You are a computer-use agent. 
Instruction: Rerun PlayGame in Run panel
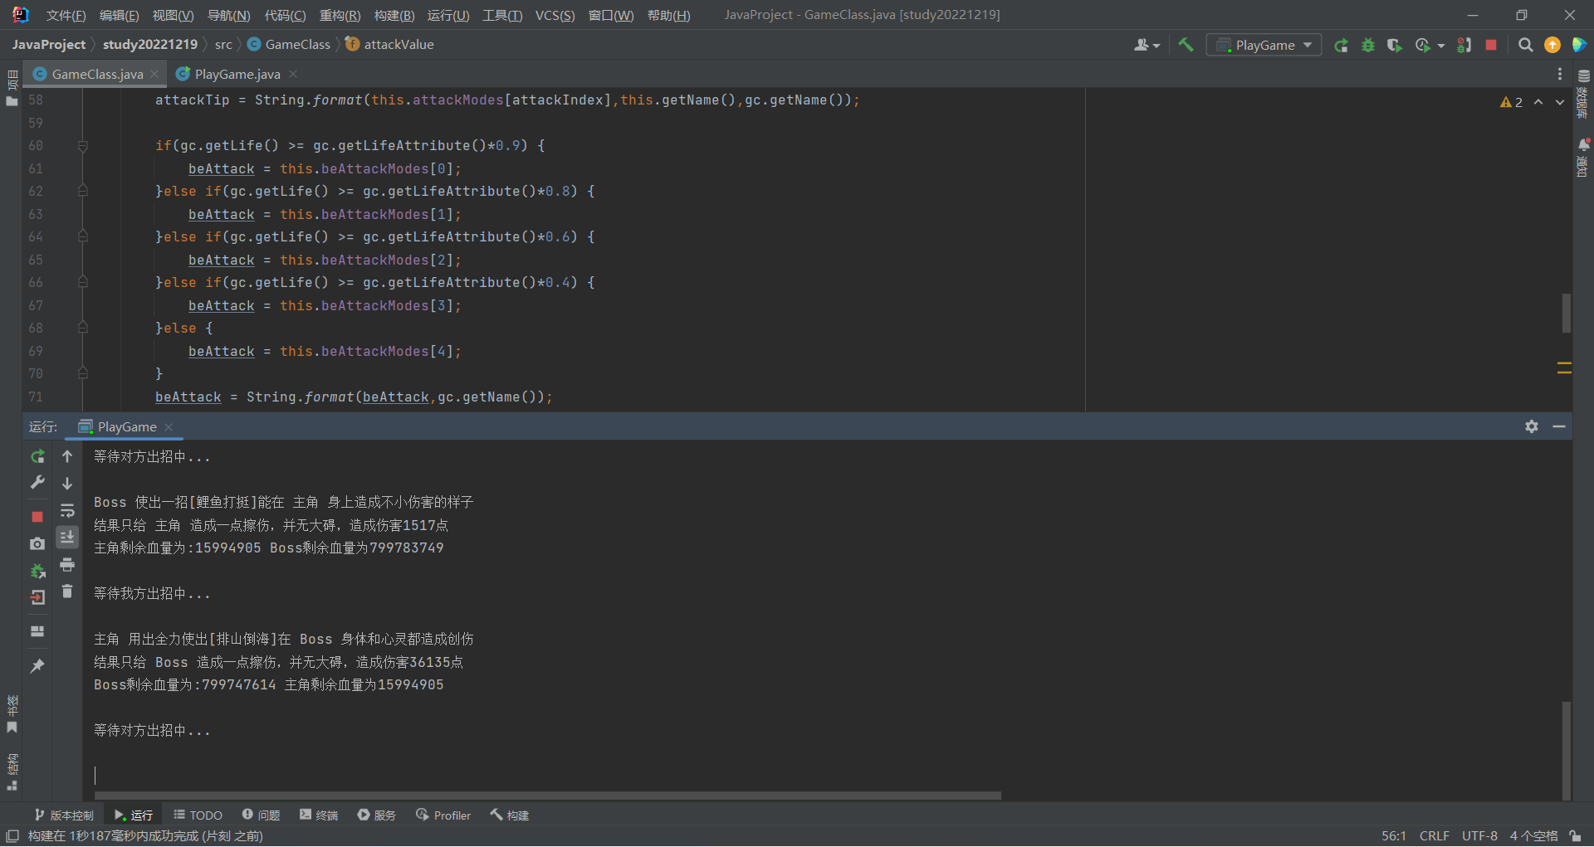(x=37, y=456)
